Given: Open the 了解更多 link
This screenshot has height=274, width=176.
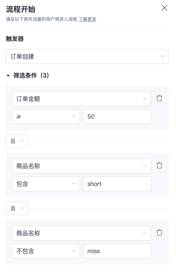Looking at the screenshot, I should point(87,19).
